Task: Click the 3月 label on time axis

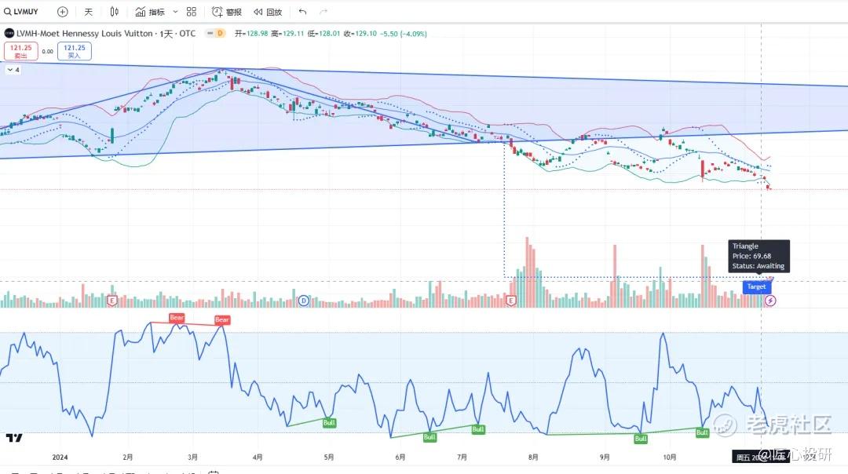Action: (192, 458)
